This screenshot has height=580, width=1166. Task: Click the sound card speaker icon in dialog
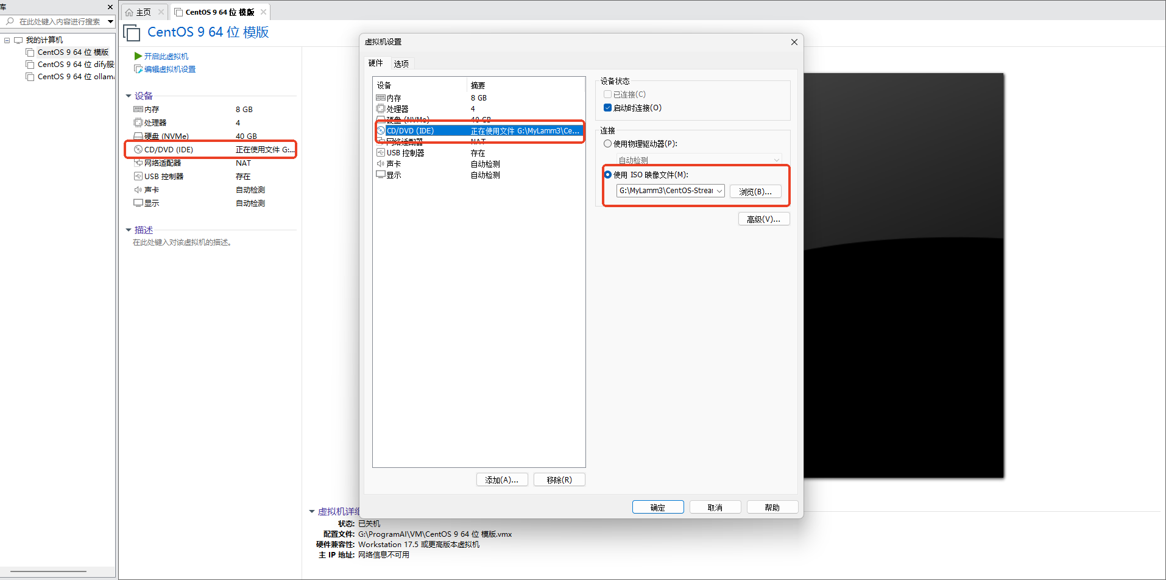pyautogui.click(x=381, y=163)
